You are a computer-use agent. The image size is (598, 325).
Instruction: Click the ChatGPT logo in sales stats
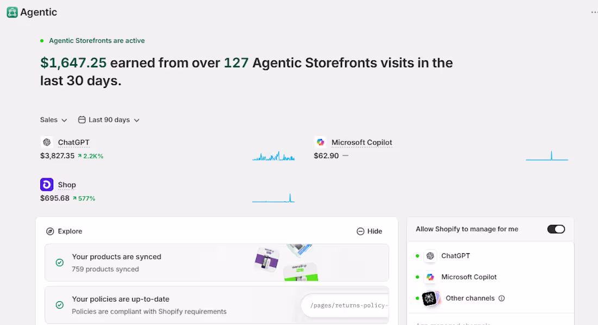[47, 142]
